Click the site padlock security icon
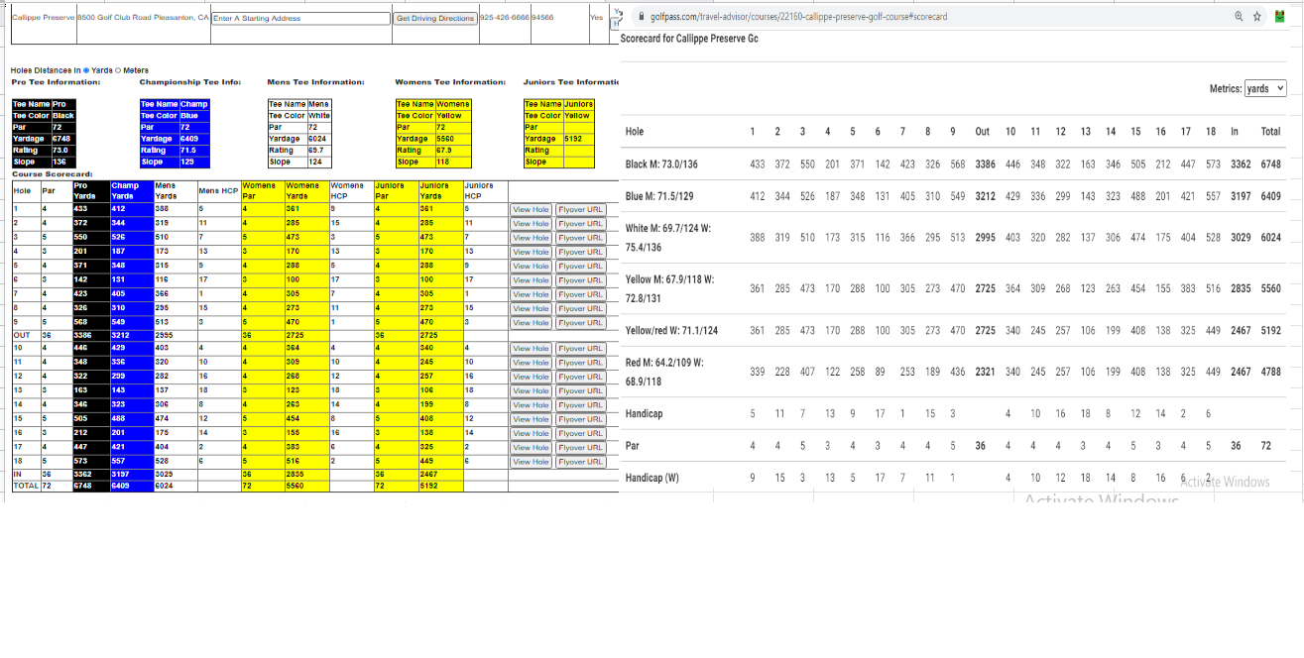 (x=642, y=17)
